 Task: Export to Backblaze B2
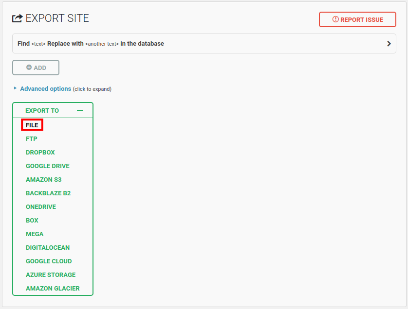tap(48, 193)
